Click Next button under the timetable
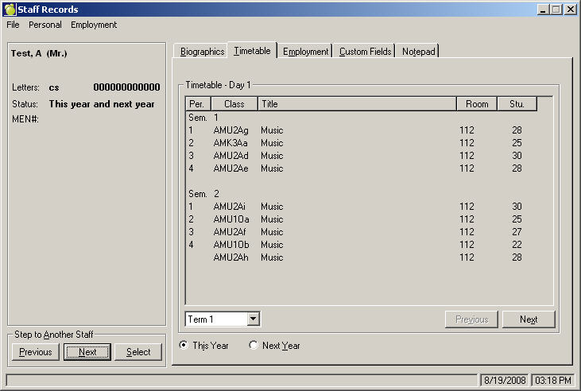581x391 pixels. click(529, 319)
